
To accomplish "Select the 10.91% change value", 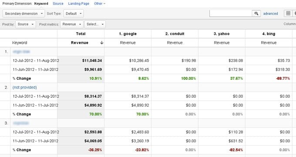I will pyautogui.click(x=95, y=78).
